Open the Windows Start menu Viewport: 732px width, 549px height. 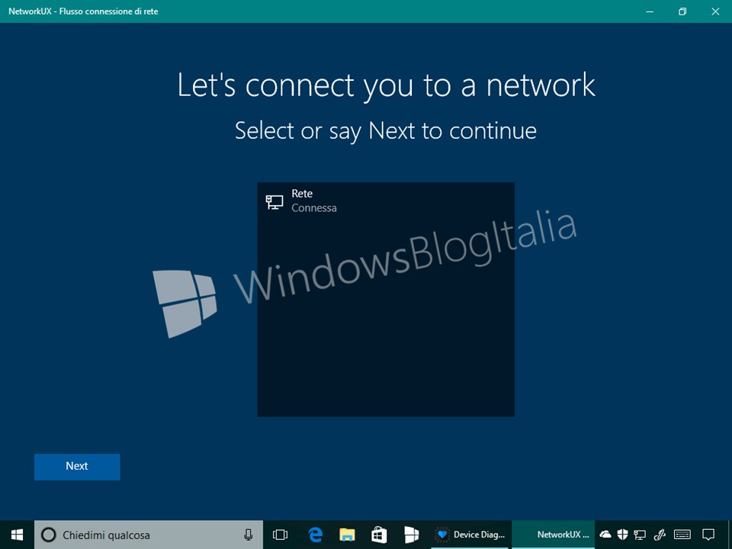(x=18, y=535)
